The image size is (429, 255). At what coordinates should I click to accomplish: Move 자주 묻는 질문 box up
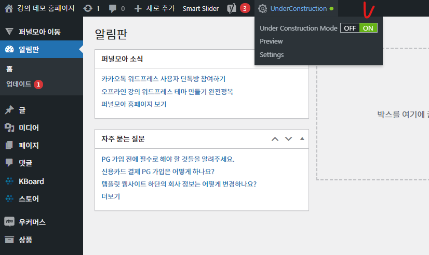(275, 139)
